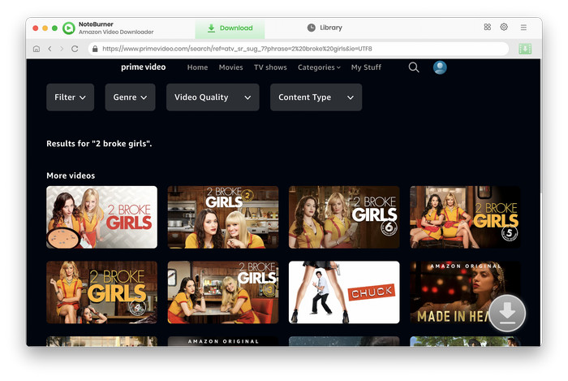The height and width of the screenshot is (381, 568).
Task: Open the hamburger menu icon
Action: pyautogui.click(x=523, y=28)
